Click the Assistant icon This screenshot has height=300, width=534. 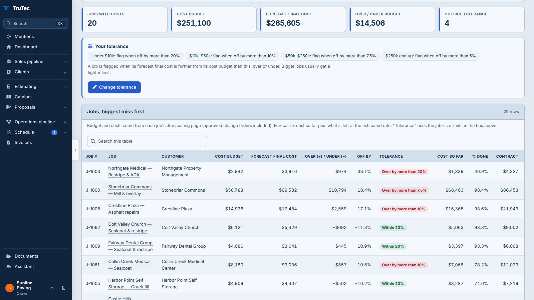[x=9, y=266]
